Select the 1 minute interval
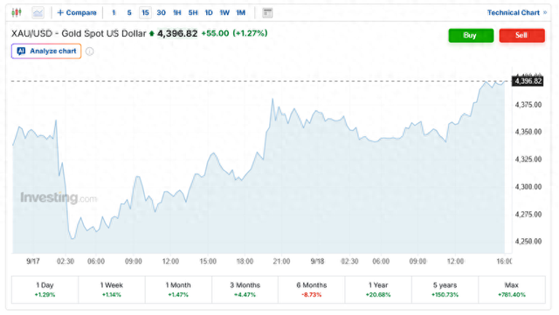This screenshot has height=315, width=559. point(114,13)
